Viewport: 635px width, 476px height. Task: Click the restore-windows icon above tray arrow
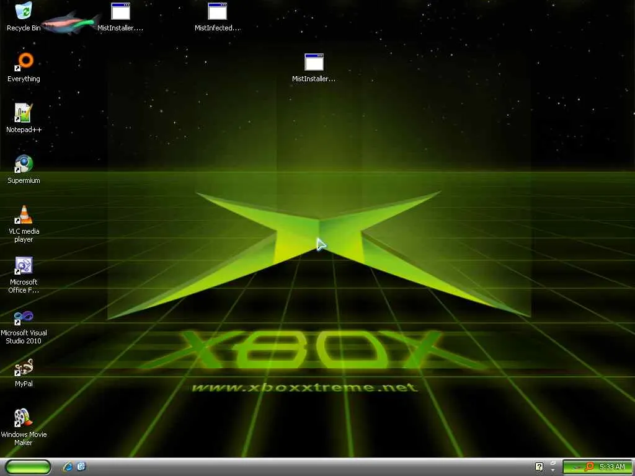pos(553,463)
